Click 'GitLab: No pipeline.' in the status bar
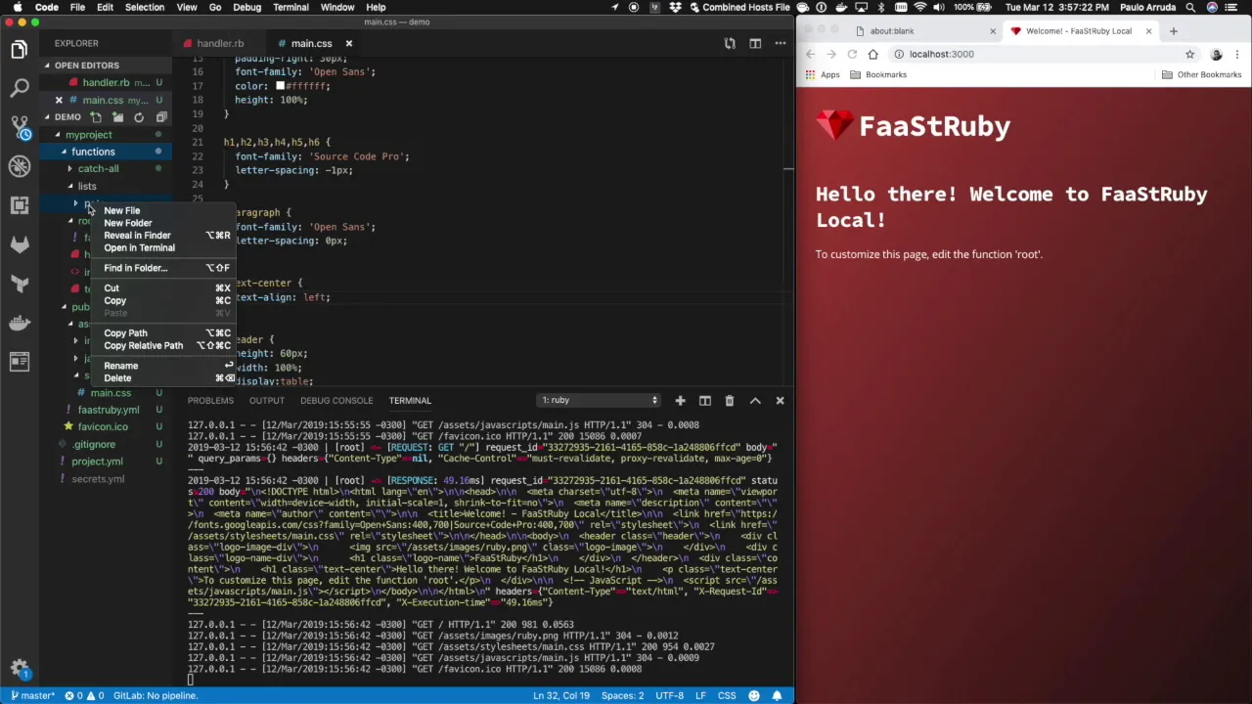Image resolution: width=1252 pixels, height=704 pixels. point(156,695)
